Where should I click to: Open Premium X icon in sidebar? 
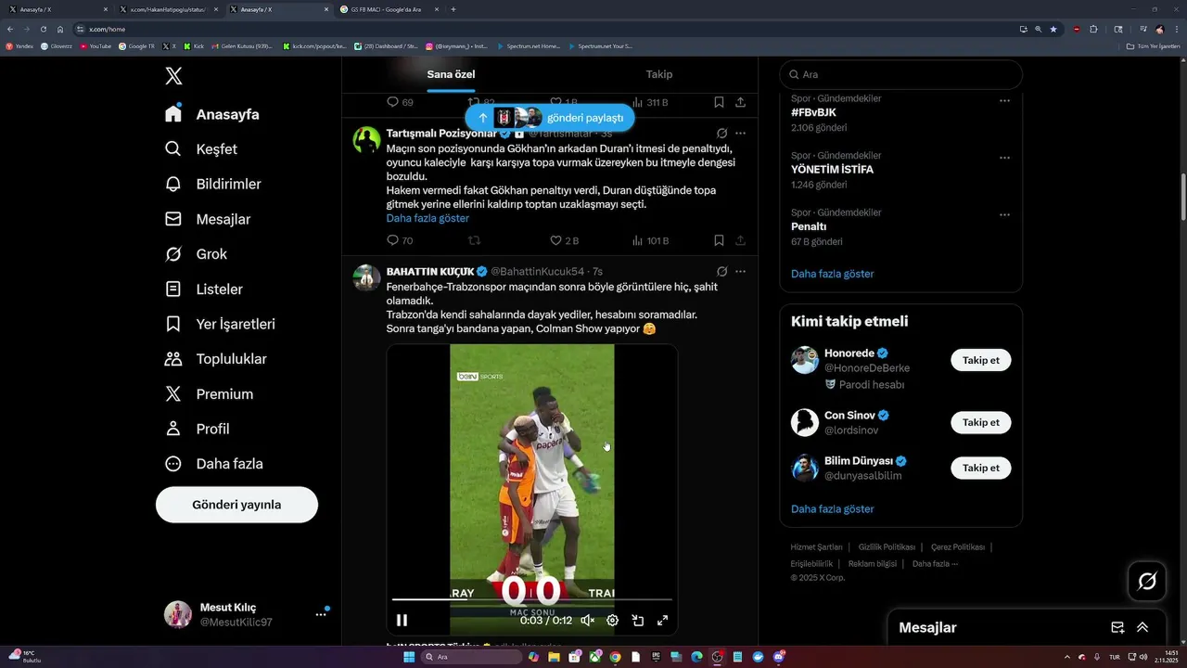pos(173,394)
